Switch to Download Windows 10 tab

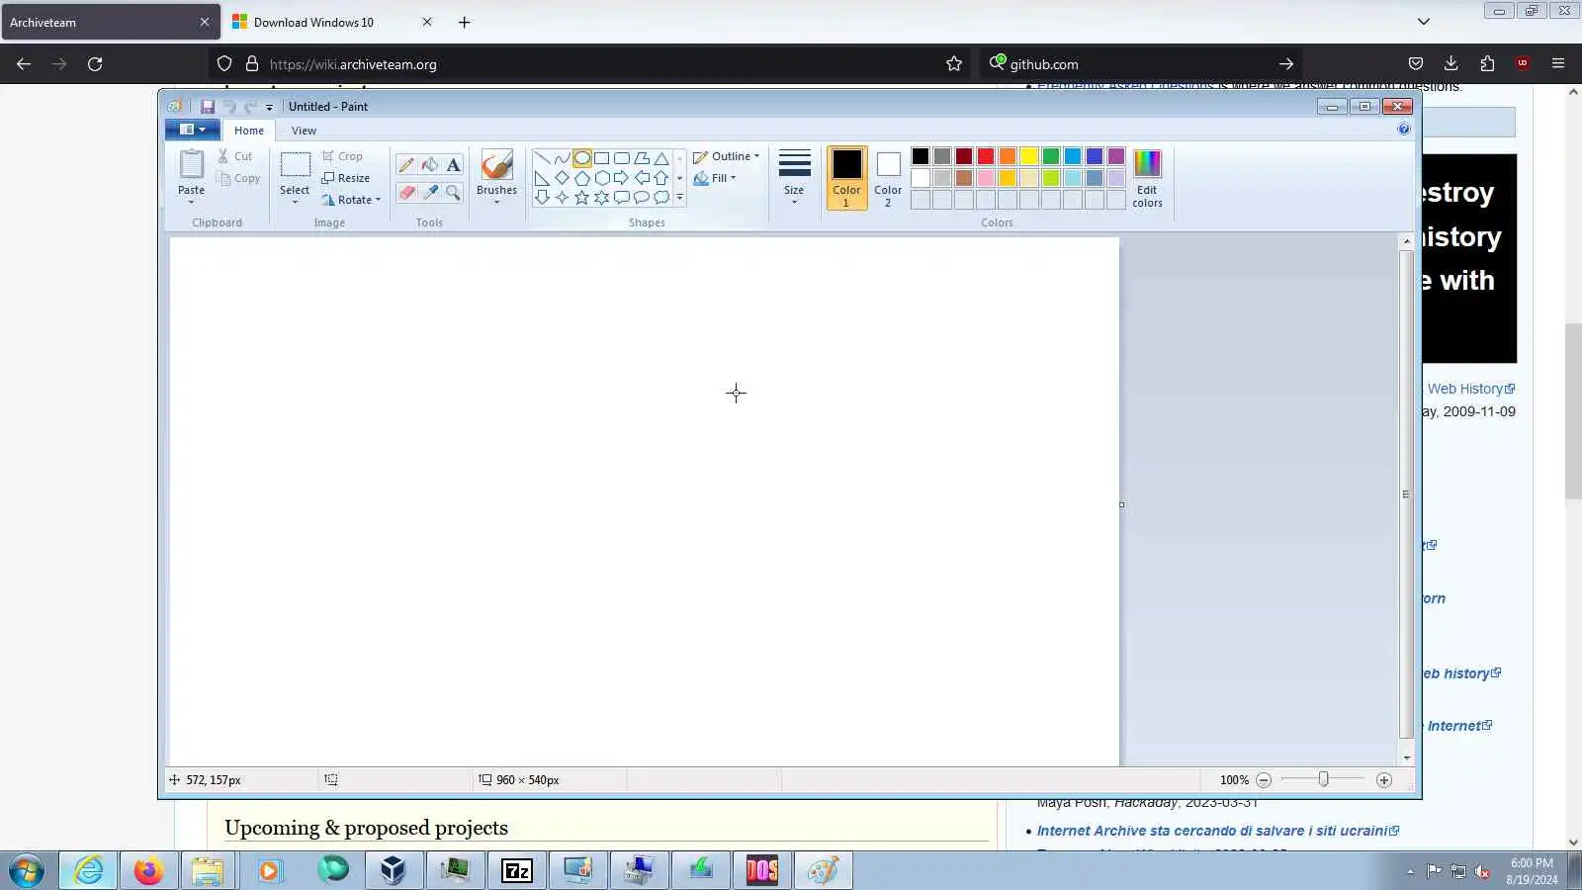click(333, 22)
